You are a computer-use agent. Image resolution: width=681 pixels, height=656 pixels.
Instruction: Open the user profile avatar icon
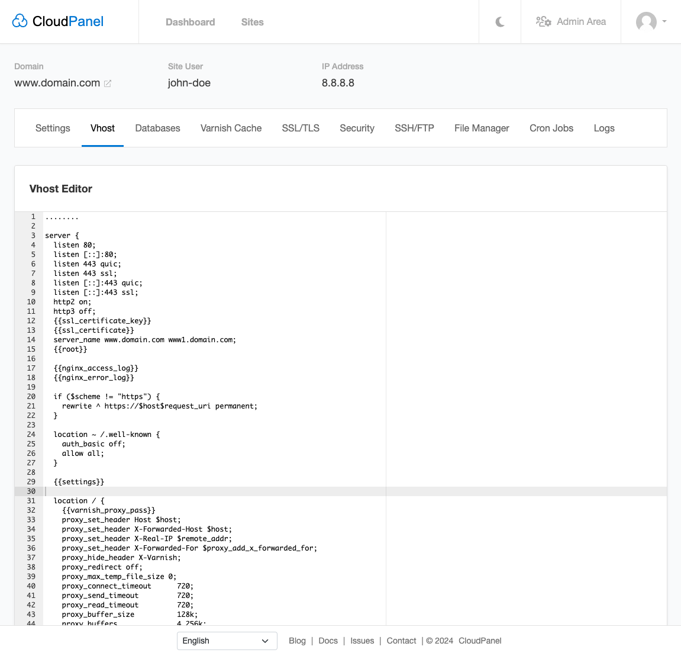pyautogui.click(x=646, y=22)
